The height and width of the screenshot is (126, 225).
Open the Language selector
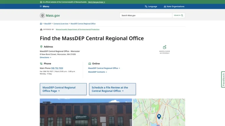coord(151,6)
